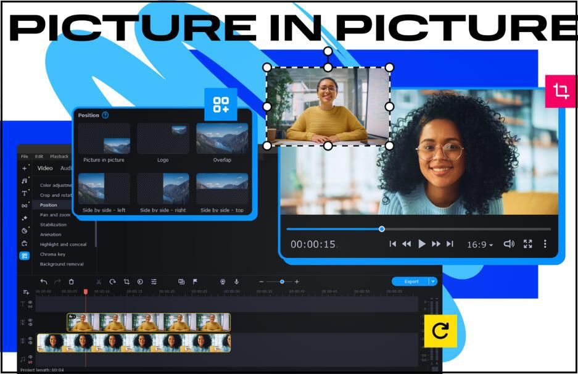Mute the preview player volume

click(509, 244)
